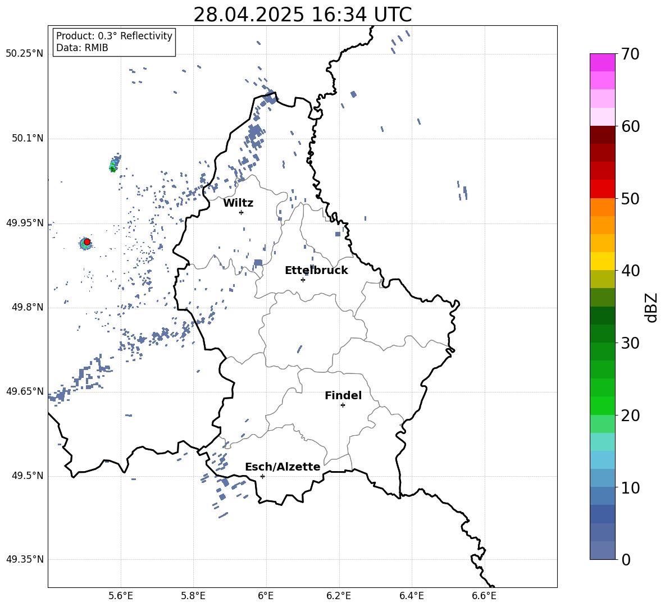Click the magenta top colorbar segment
Screen dimensions: 665x607
602,62
